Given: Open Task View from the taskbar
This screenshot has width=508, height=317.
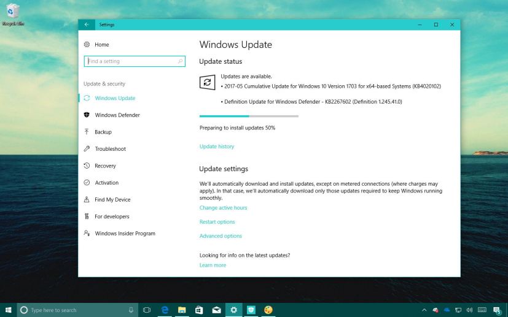Looking at the screenshot, I should (147, 310).
